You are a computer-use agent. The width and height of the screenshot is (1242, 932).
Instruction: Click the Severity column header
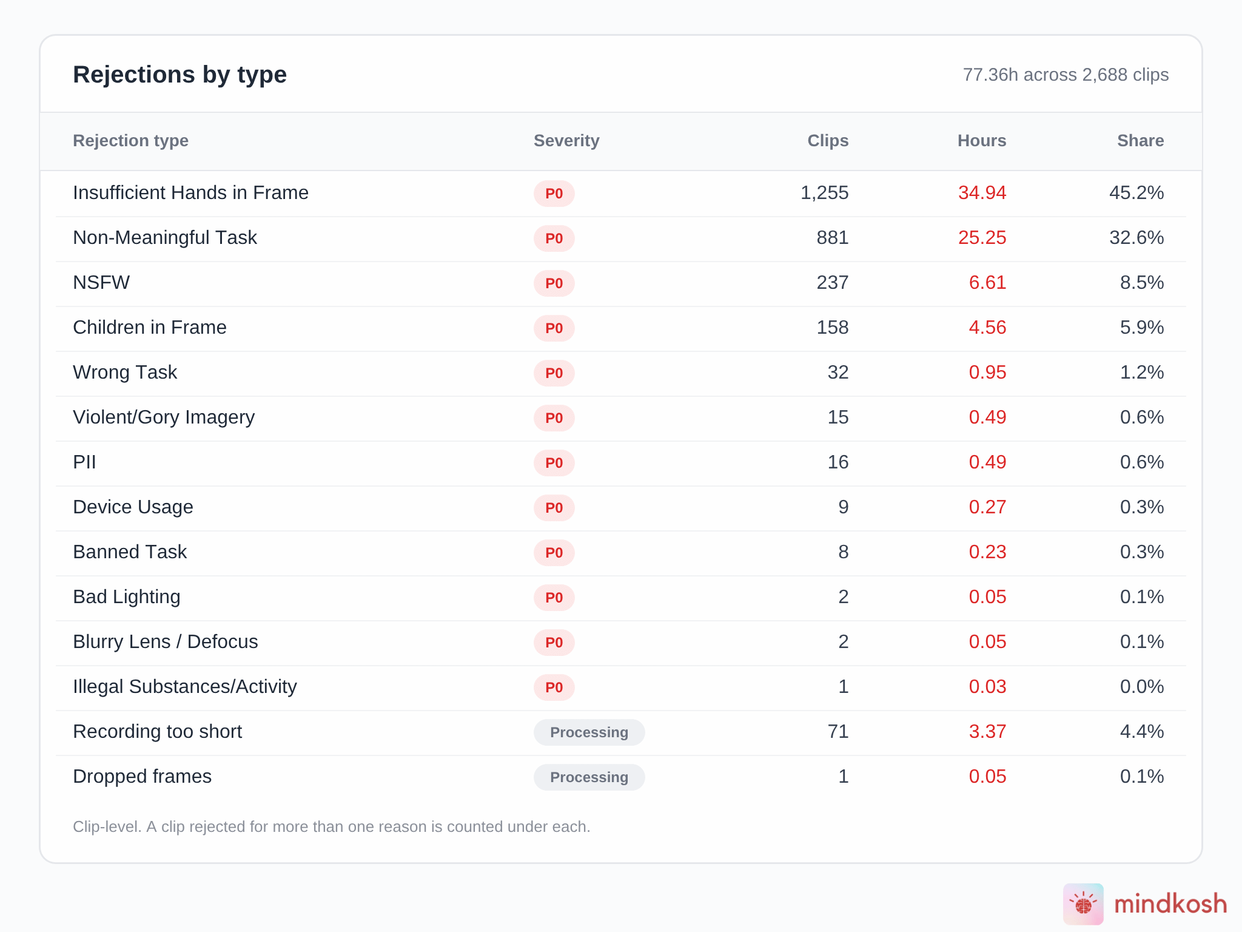coord(566,141)
